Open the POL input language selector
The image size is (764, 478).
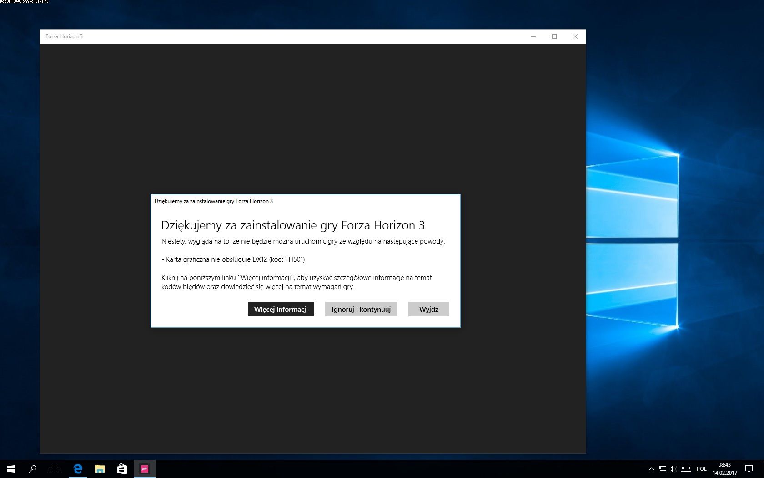[702, 469]
